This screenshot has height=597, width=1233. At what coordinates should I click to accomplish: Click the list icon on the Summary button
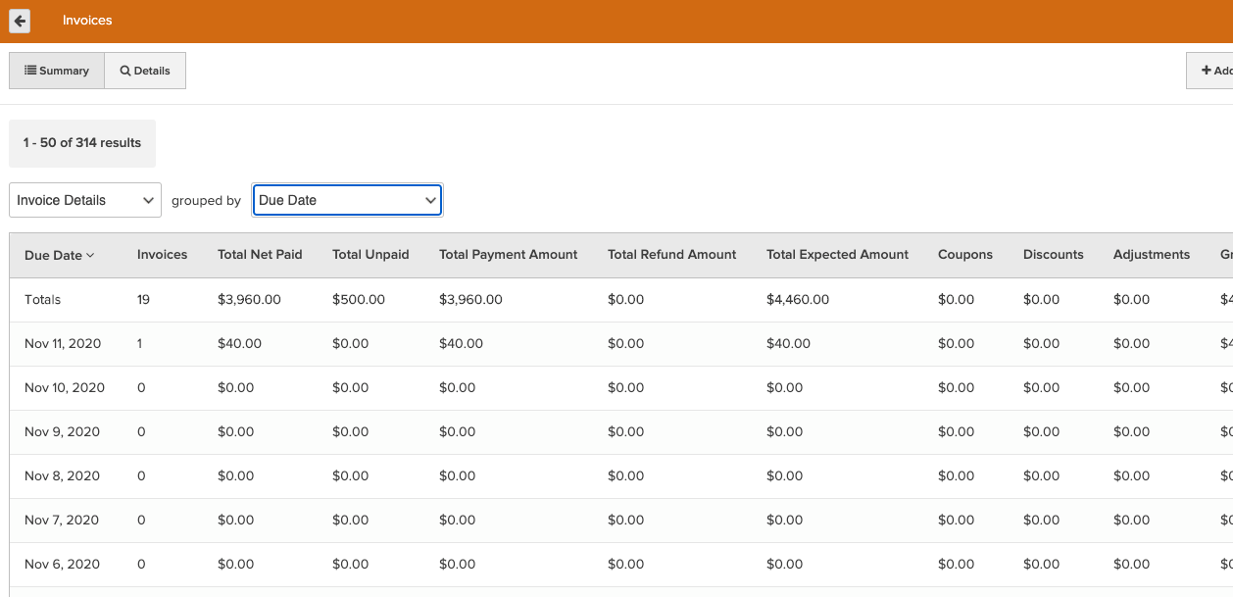point(31,71)
